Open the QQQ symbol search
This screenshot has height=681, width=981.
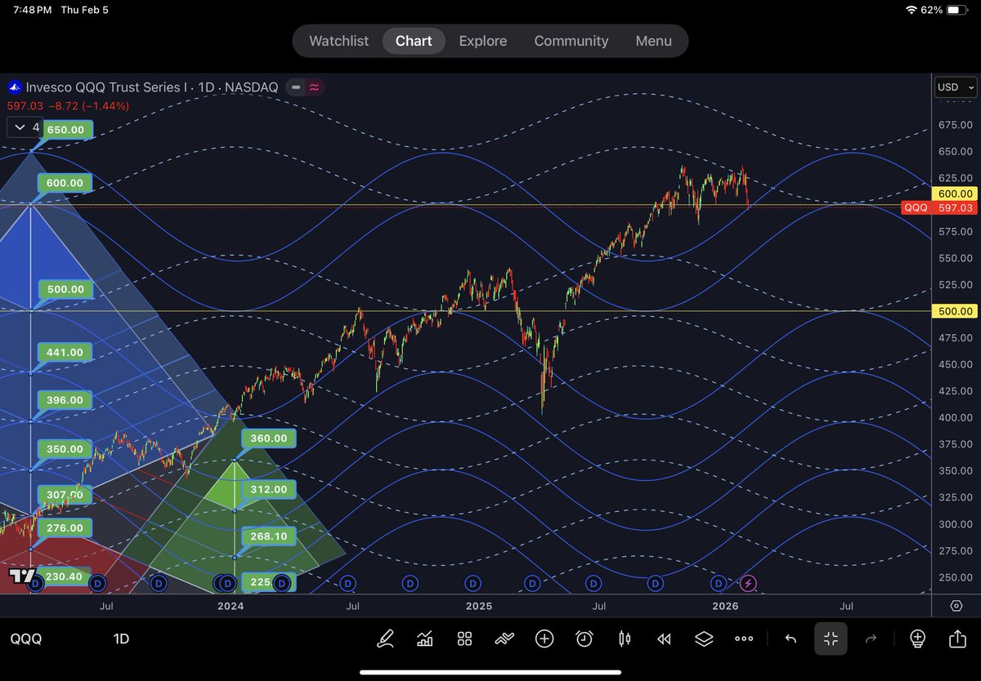25,639
